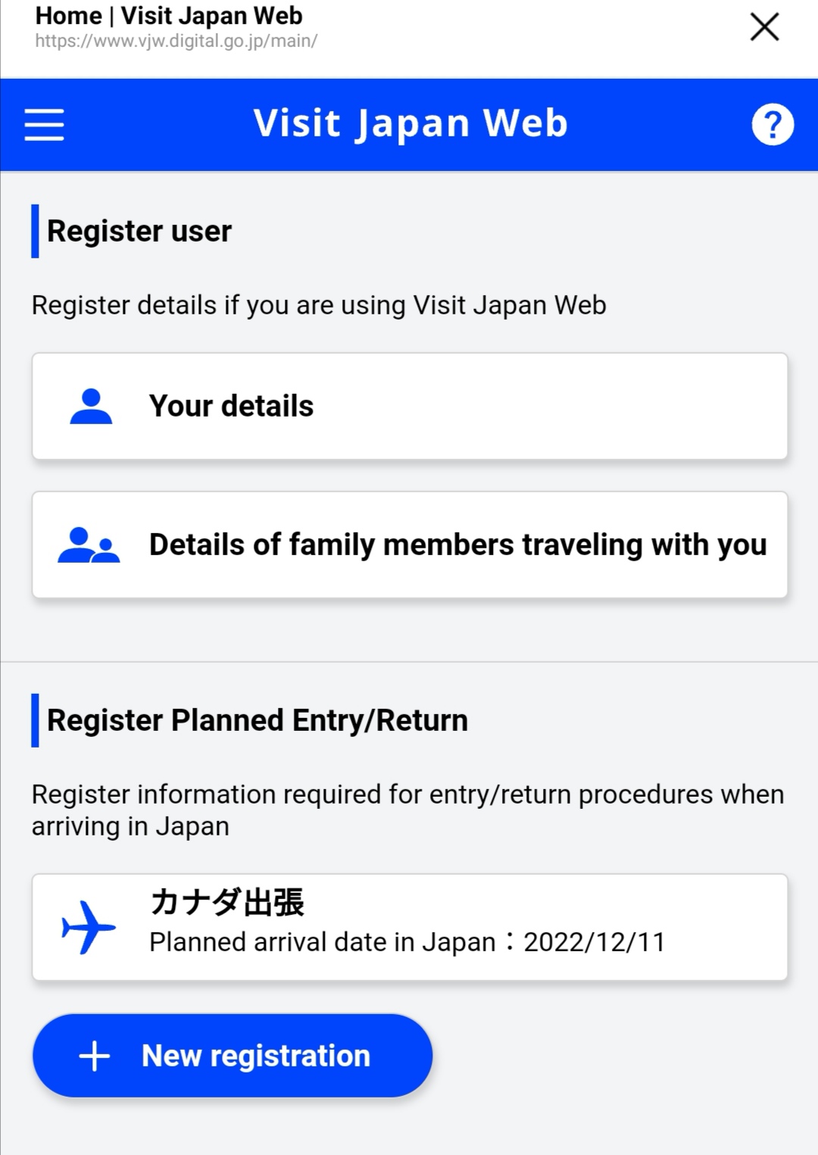Click the Register user section heading
Screen dimensions: 818x1155
click(x=139, y=231)
